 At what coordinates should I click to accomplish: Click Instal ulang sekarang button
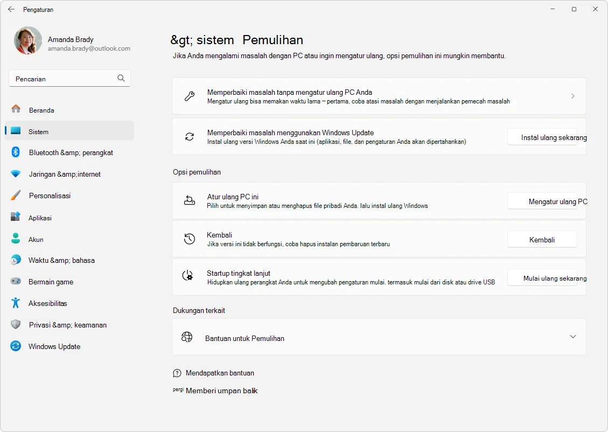coord(542,137)
